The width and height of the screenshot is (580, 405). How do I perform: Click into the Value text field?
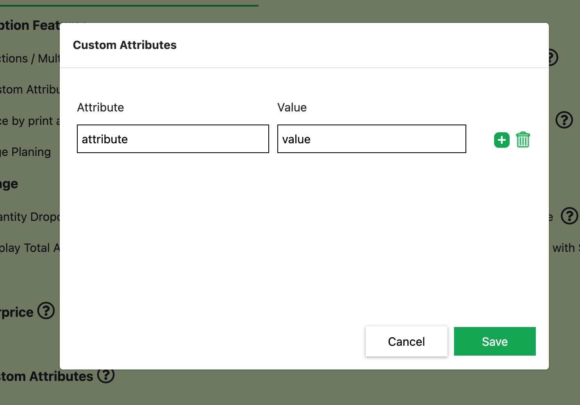(x=371, y=139)
